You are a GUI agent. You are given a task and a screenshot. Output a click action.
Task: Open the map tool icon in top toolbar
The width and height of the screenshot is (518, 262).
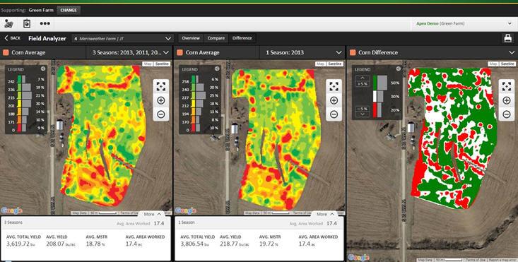[9, 24]
